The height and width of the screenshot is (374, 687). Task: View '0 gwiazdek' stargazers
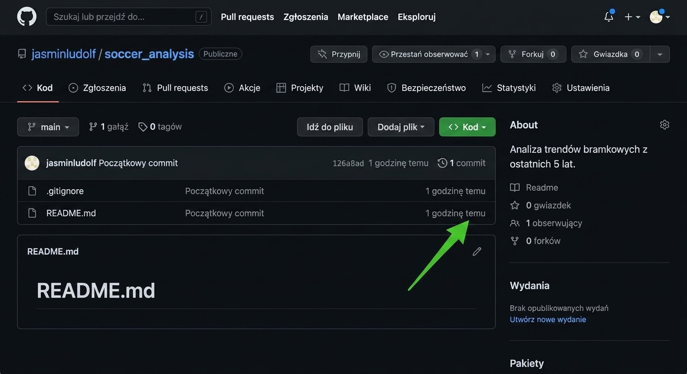coord(541,206)
